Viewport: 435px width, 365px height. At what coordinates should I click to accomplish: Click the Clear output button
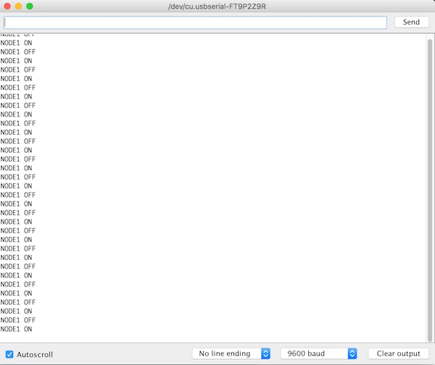[398, 353]
